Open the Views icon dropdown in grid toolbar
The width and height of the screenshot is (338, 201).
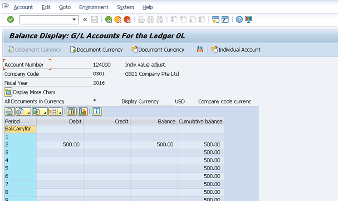click(23, 111)
